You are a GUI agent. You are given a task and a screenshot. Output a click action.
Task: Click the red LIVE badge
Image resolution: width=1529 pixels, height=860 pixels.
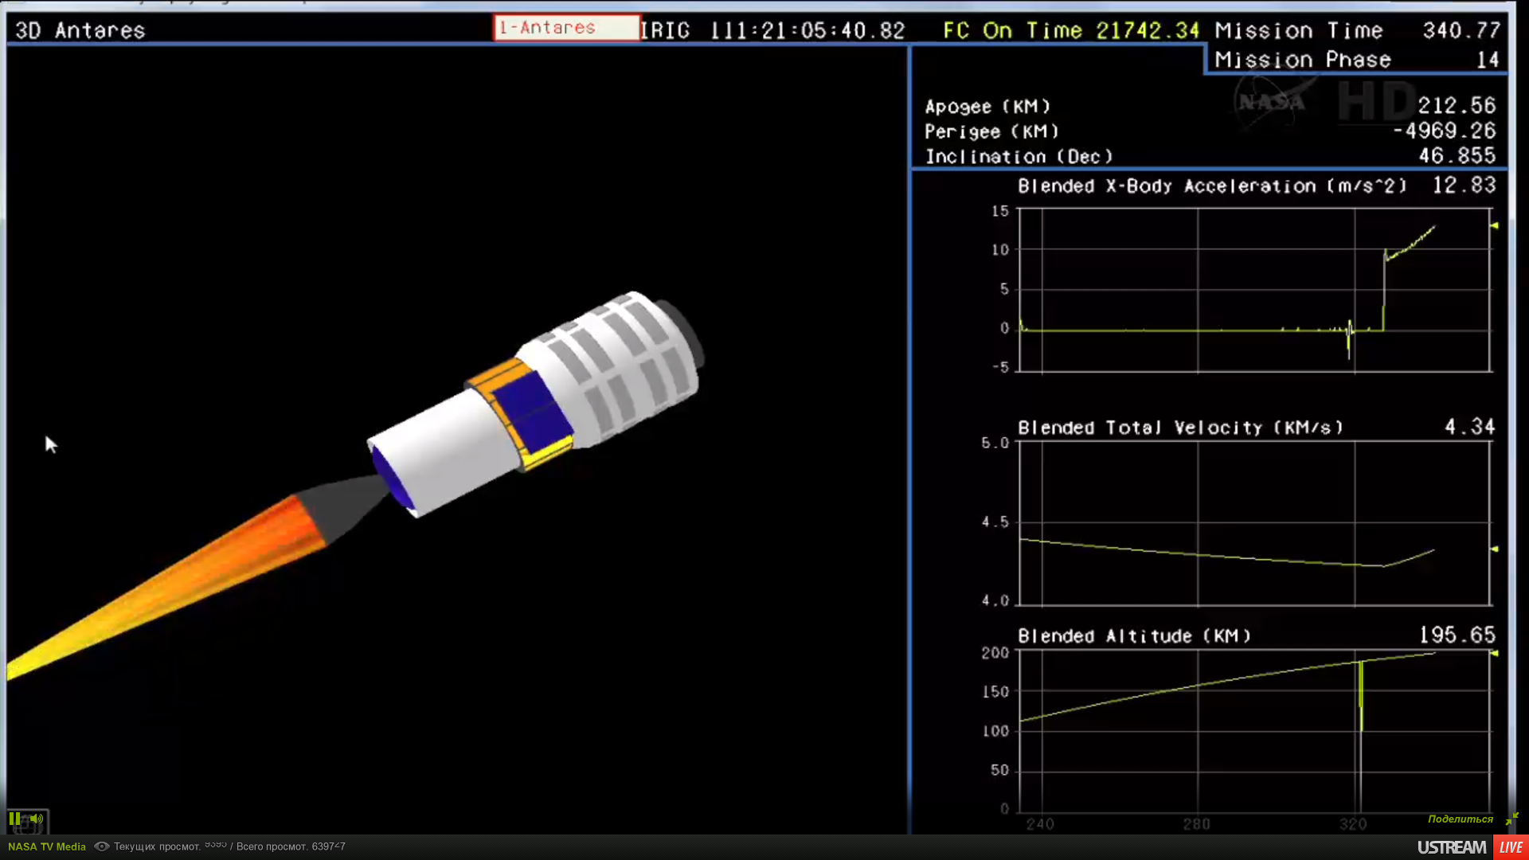point(1511,847)
